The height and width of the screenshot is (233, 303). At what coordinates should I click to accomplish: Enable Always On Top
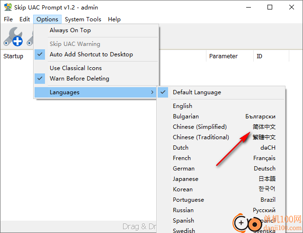pos(96,30)
